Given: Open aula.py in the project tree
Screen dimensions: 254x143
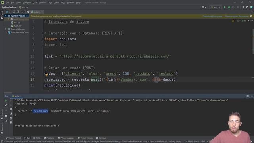Looking at the screenshot, I should coord(15,23).
